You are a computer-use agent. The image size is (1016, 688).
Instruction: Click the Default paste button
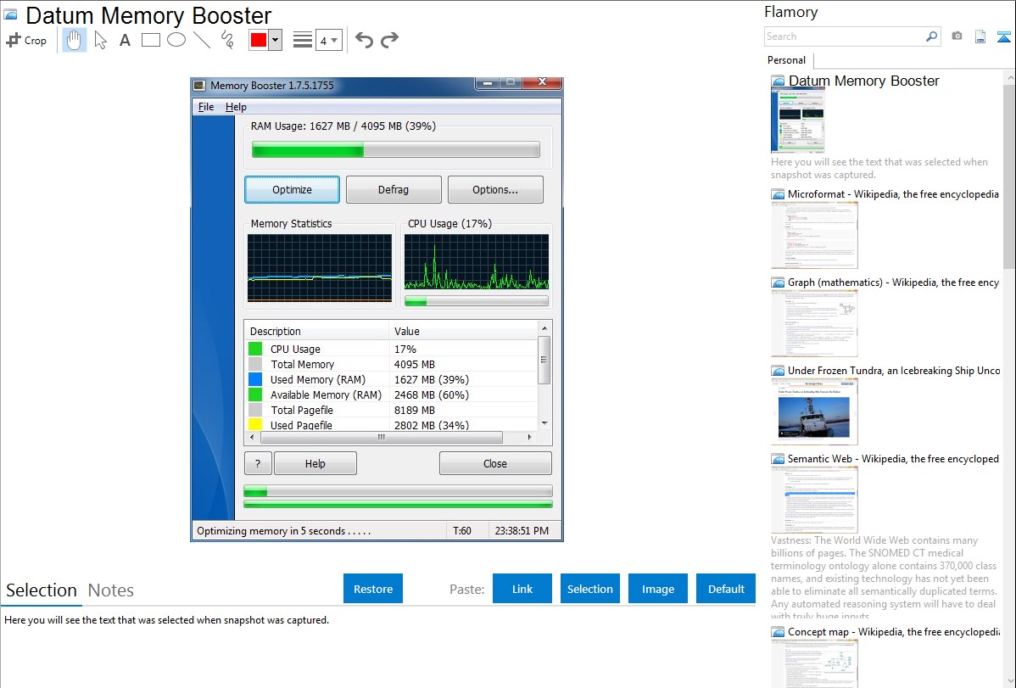tap(726, 589)
